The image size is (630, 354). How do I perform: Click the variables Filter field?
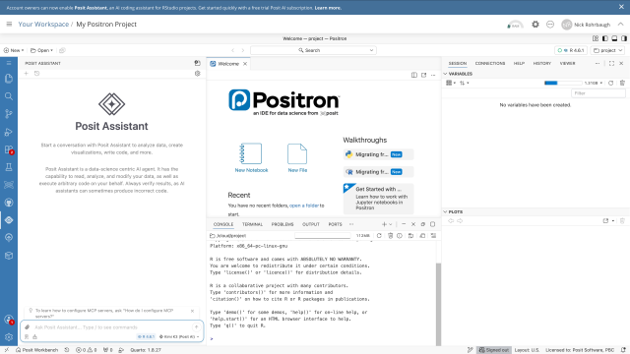pos(598,93)
